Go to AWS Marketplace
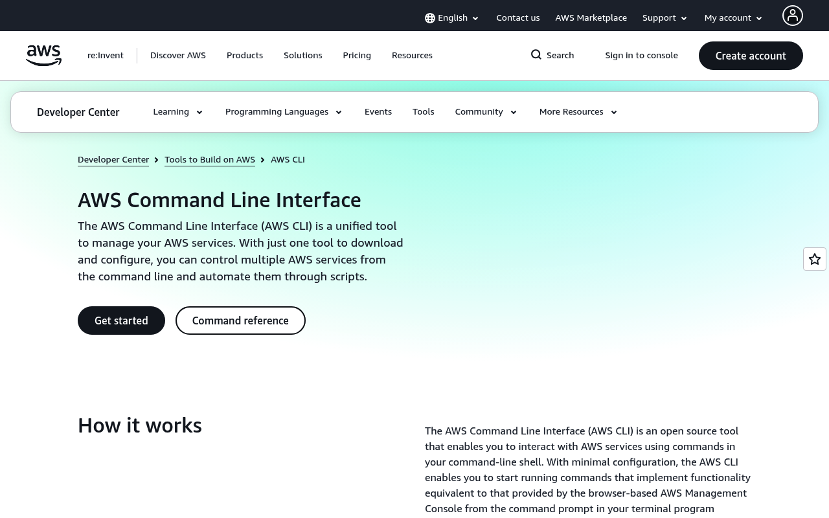The height and width of the screenshot is (518, 829). 591,18
